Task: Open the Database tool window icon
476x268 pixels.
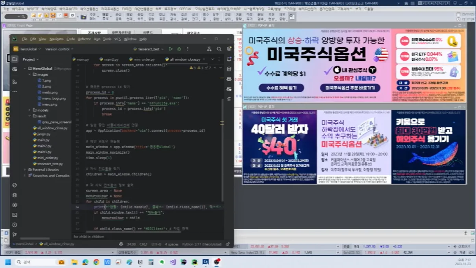Action: click(229, 69)
